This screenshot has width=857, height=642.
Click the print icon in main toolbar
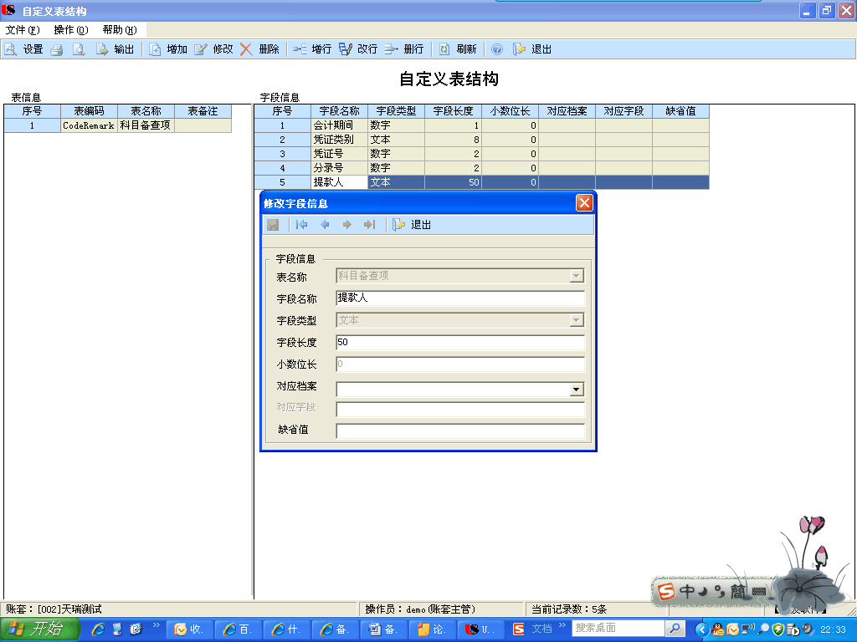pos(57,49)
